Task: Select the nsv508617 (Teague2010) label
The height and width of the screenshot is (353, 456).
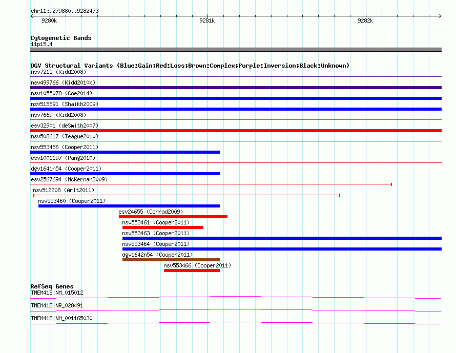Action: pyautogui.click(x=65, y=136)
